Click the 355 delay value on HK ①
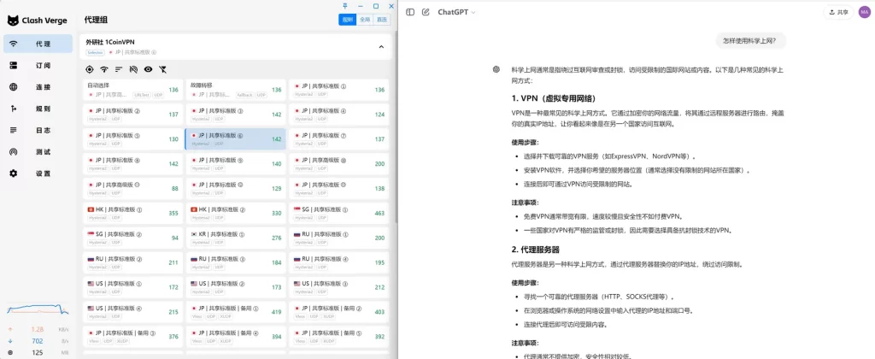Viewport: 875px width, 359px height. (173, 214)
